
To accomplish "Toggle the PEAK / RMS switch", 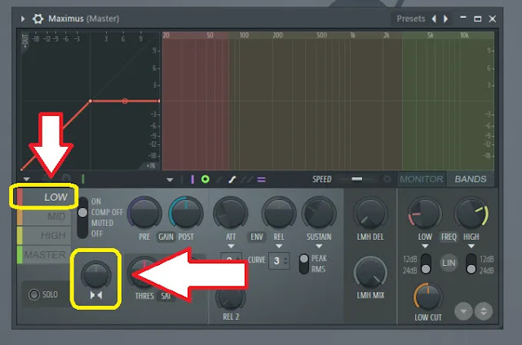I will click(x=303, y=263).
